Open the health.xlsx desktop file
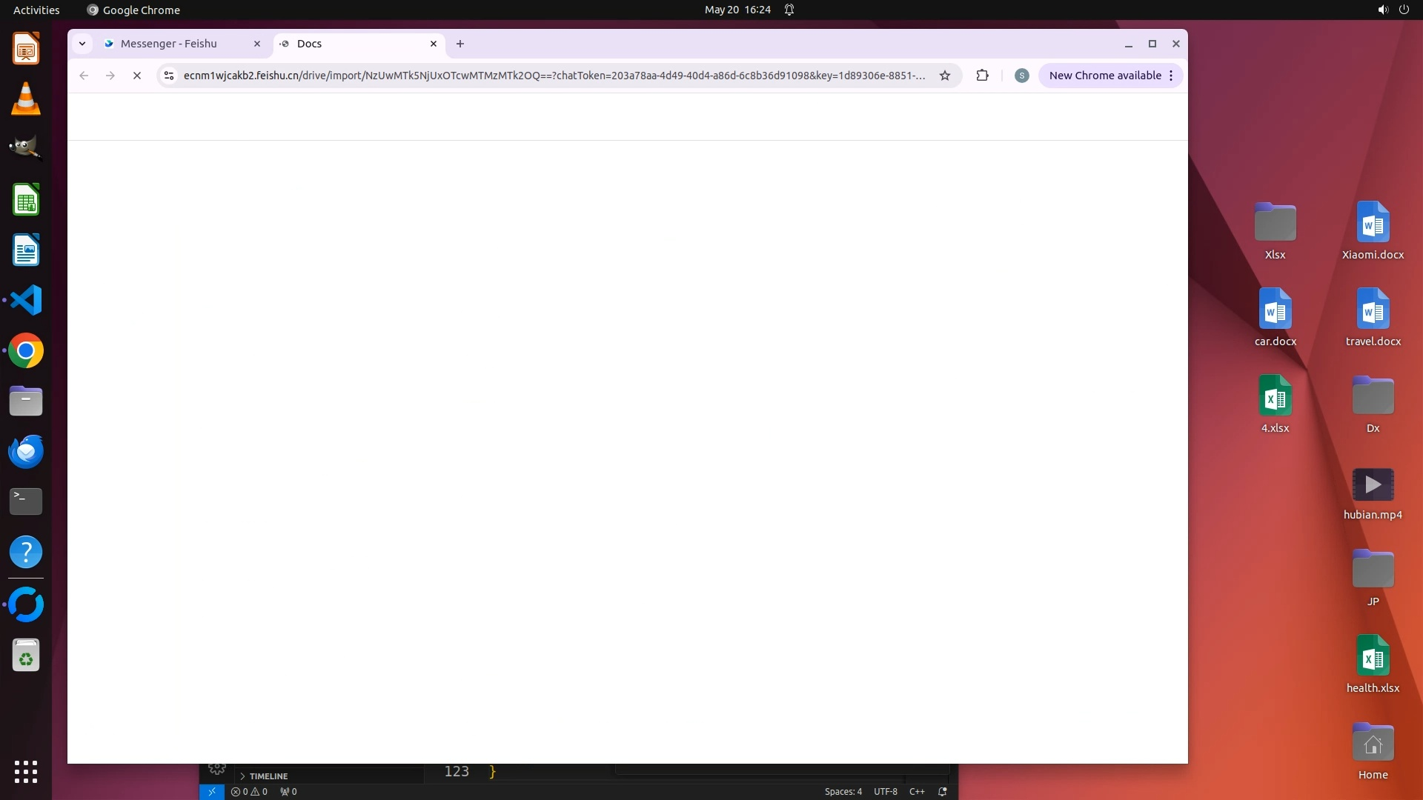1423x800 pixels. [x=1373, y=664]
